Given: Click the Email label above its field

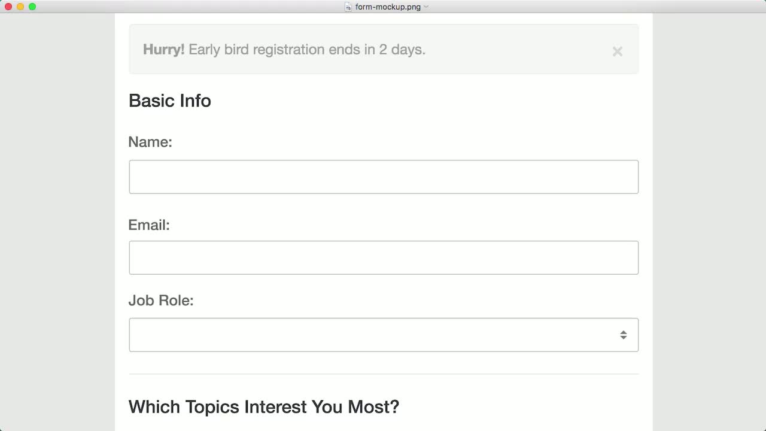Looking at the screenshot, I should coord(149,225).
